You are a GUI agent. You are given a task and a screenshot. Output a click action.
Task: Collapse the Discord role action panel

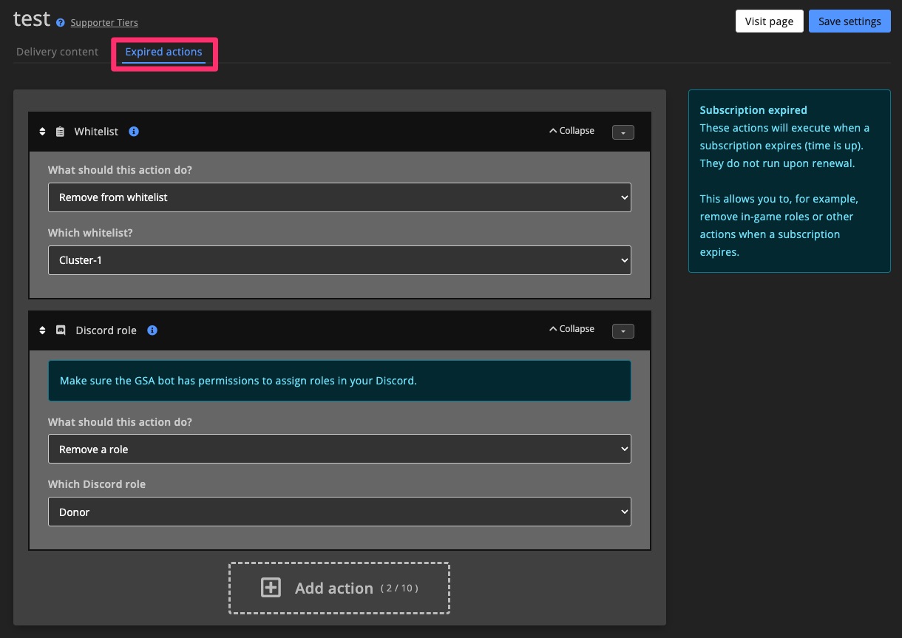point(572,329)
